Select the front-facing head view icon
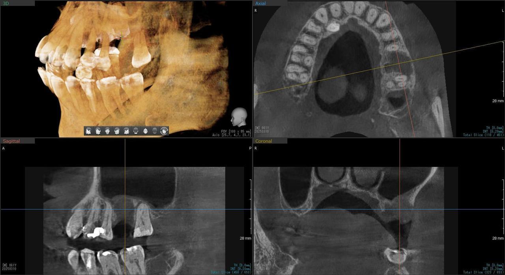Viewport: 505px width, 275px height. (x=107, y=131)
